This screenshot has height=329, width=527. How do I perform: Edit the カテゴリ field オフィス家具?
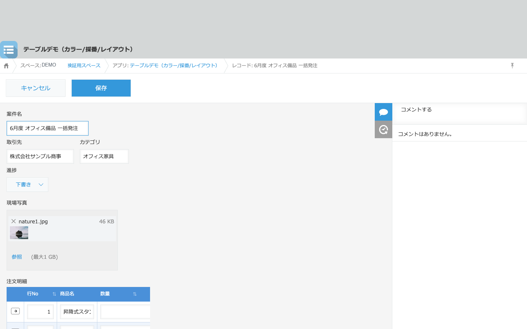click(x=104, y=156)
